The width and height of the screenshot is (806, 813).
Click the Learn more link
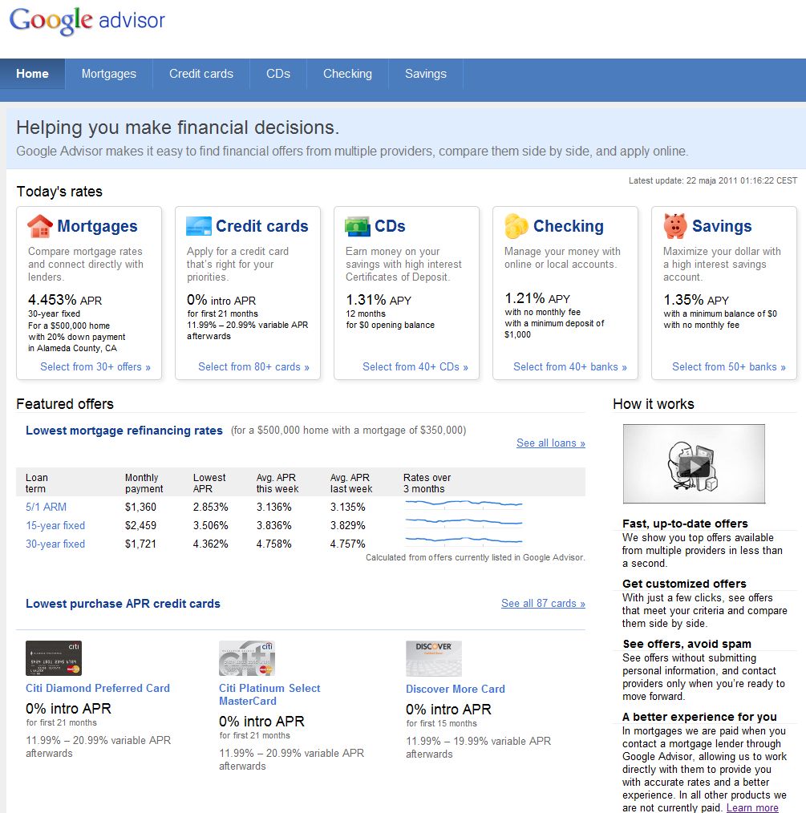point(752,807)
